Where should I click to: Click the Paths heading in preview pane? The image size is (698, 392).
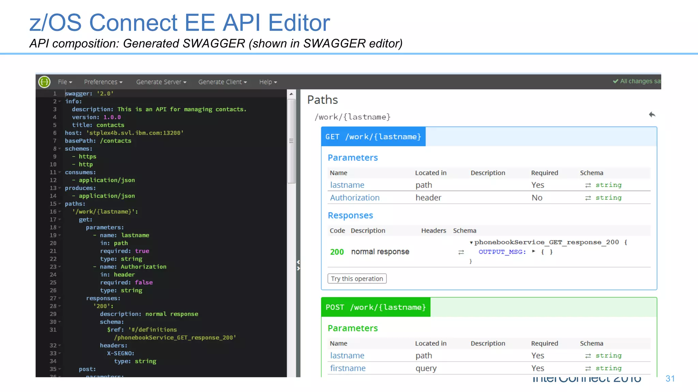pos(322,100)
